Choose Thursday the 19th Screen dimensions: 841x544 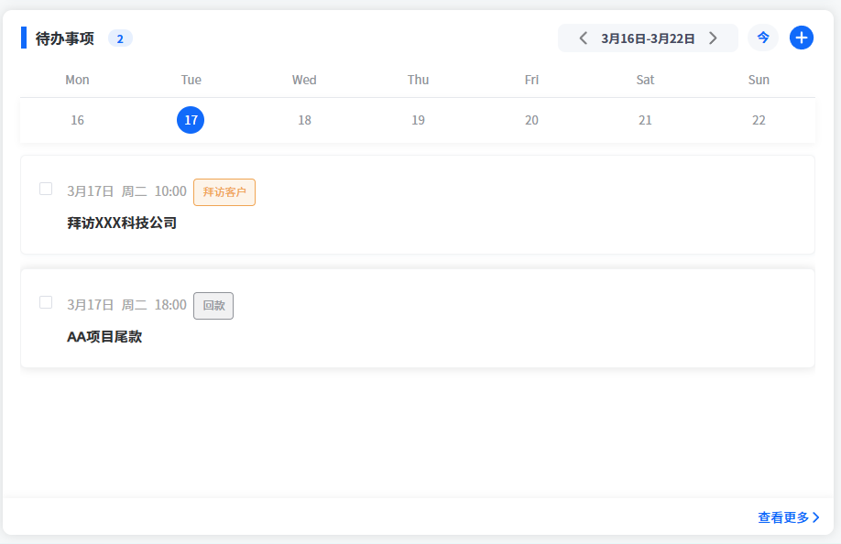click(418, 120)
